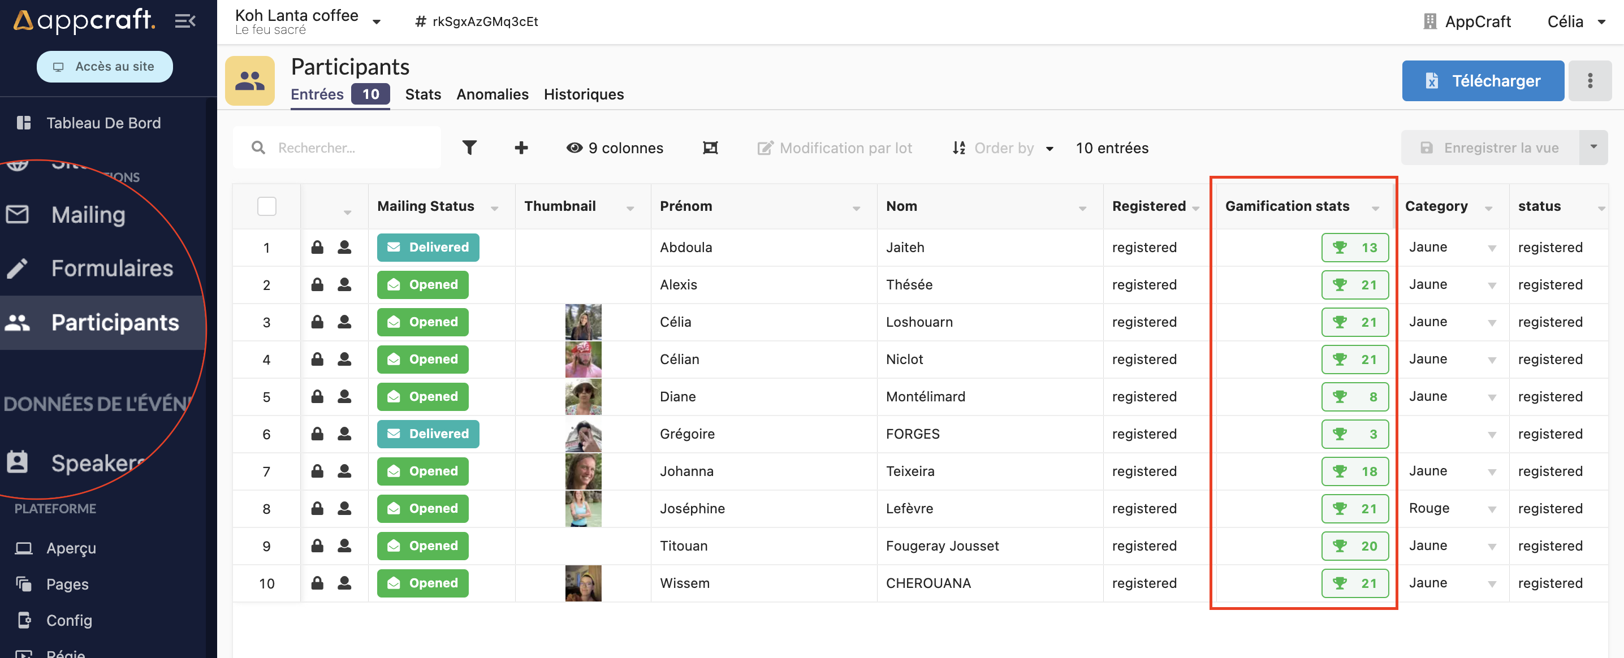
Task: Click the add column plus icon
Action: point(521,147)
